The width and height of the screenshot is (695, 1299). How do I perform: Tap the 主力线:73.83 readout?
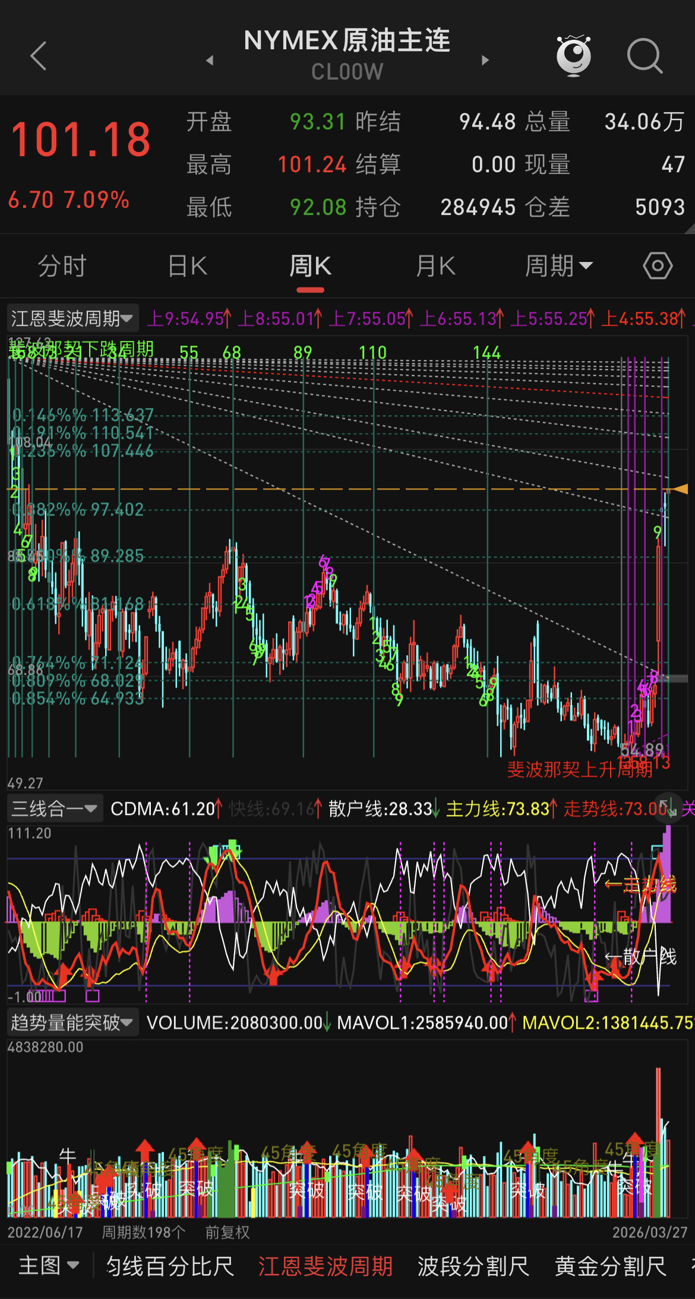point(501,808)
